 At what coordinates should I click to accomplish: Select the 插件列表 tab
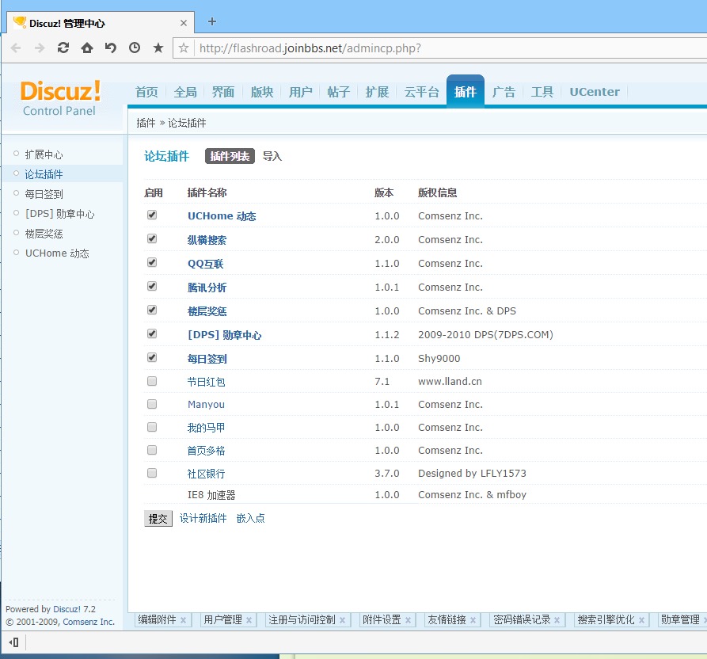(x=230, y=156)
